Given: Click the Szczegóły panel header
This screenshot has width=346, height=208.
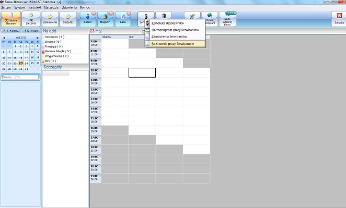Looking at the screenshot, I should point(52,67).
